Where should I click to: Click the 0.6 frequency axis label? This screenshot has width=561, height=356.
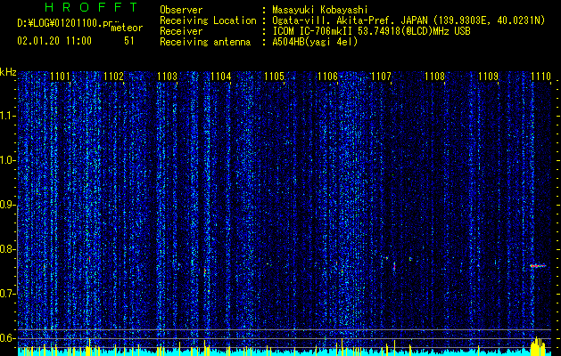[7, 338]
